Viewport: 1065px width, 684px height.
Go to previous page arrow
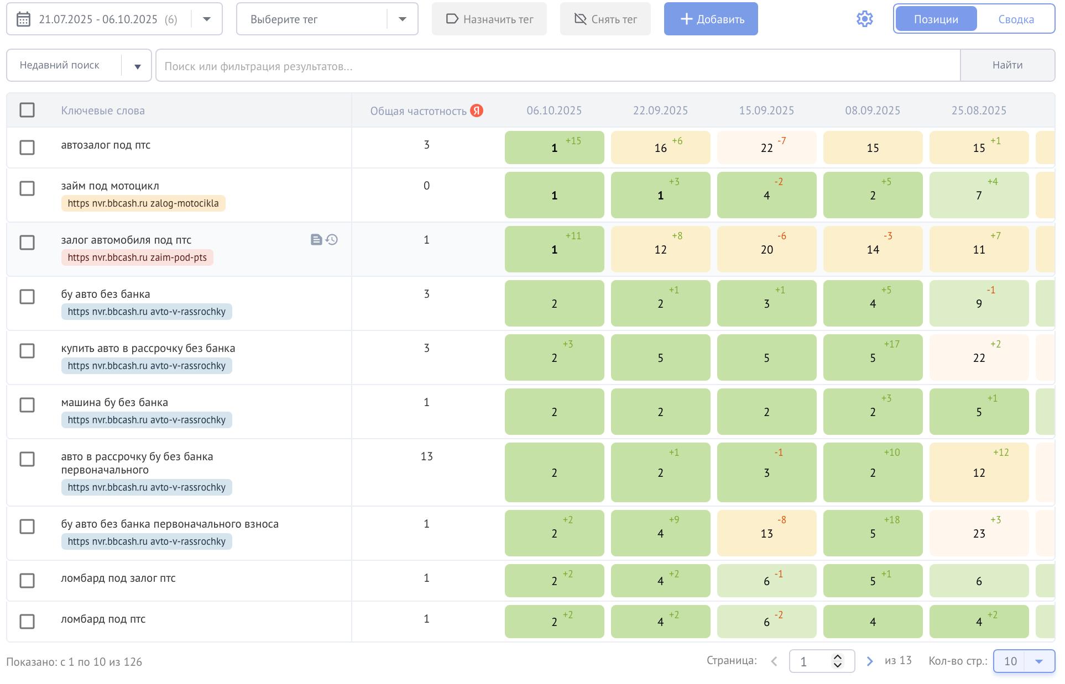774,661
